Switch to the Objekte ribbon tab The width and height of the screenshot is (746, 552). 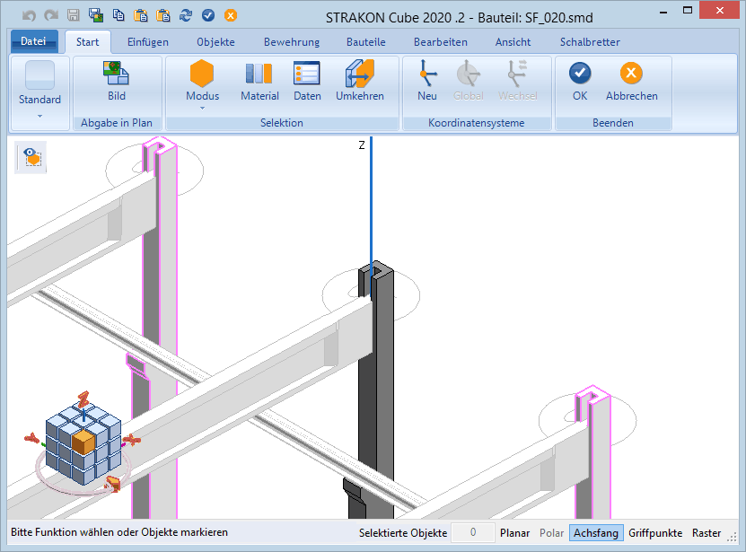(215, 42)
